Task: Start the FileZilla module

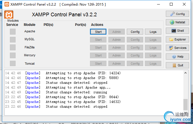Action: click(x=98, y=48)
